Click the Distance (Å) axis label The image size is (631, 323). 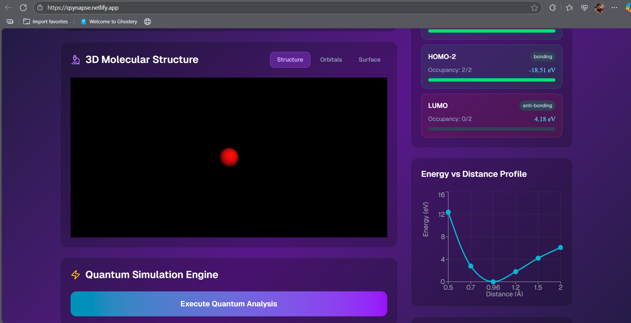(504, 294)
